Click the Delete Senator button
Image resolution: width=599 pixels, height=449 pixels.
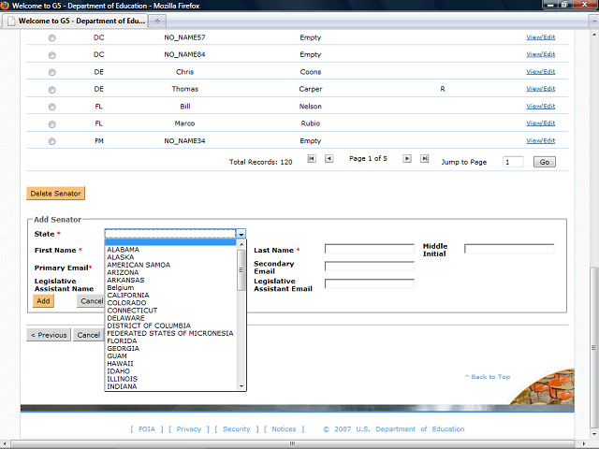[55, 194]
